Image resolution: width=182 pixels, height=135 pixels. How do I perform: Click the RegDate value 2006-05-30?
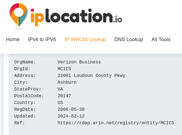tap(71, 109)
